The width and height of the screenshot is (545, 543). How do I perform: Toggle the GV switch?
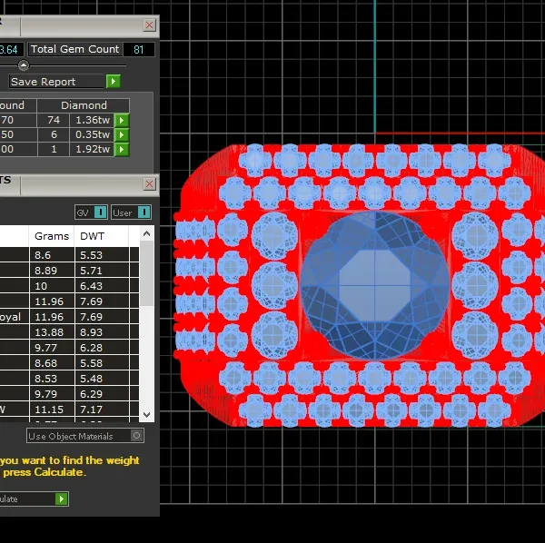pos(91,212)
